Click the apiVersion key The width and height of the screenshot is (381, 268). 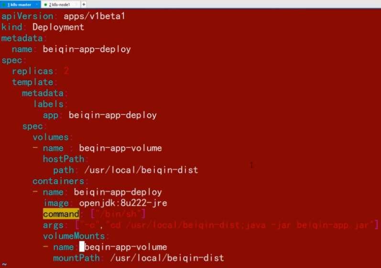[x=27, y=17]
